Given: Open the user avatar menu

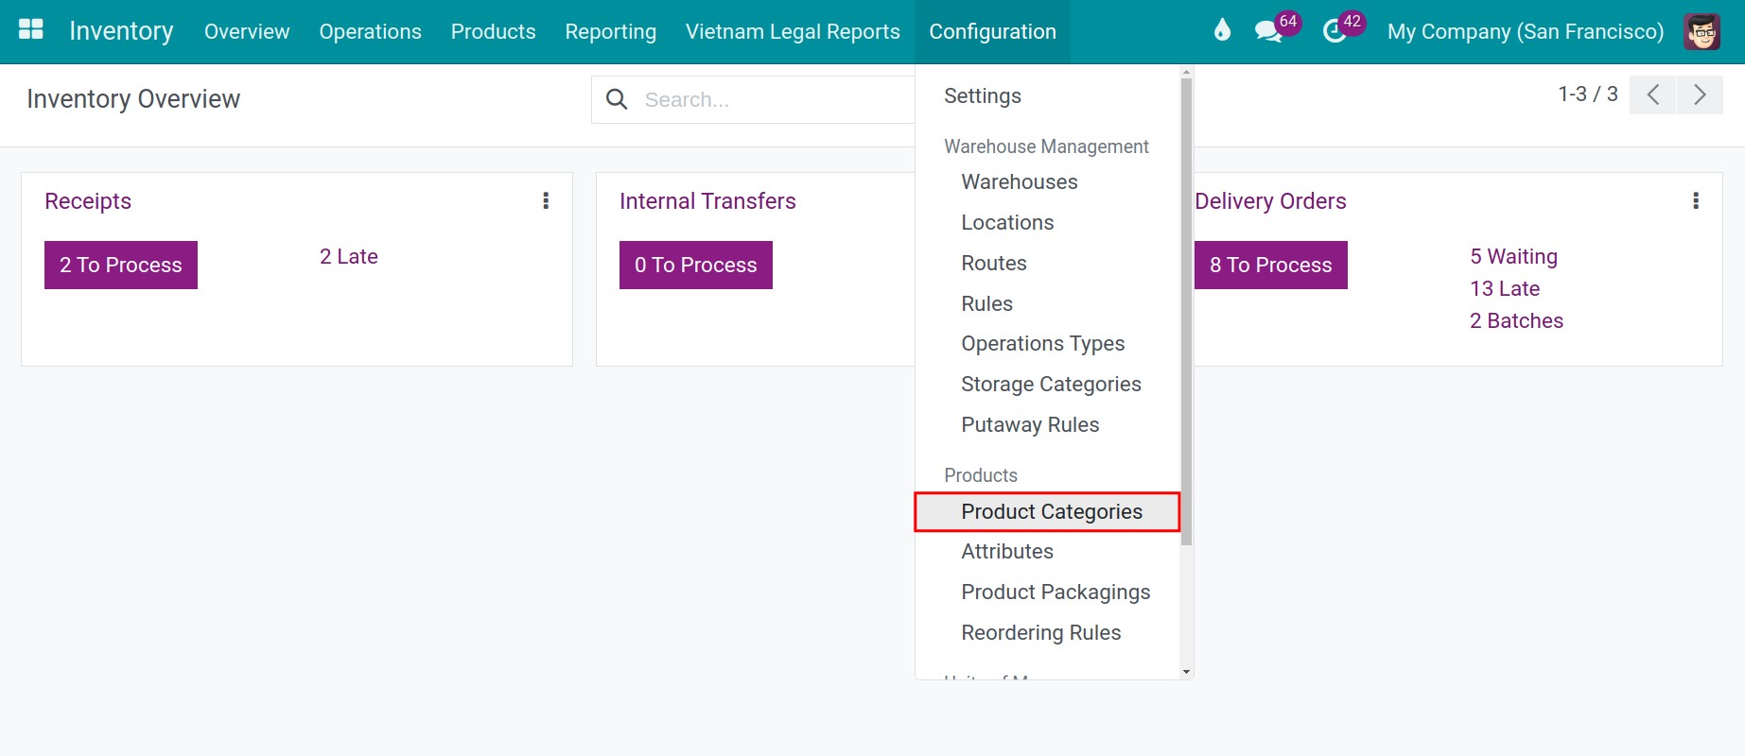Looking at the screenshot, I should 1701,31.
